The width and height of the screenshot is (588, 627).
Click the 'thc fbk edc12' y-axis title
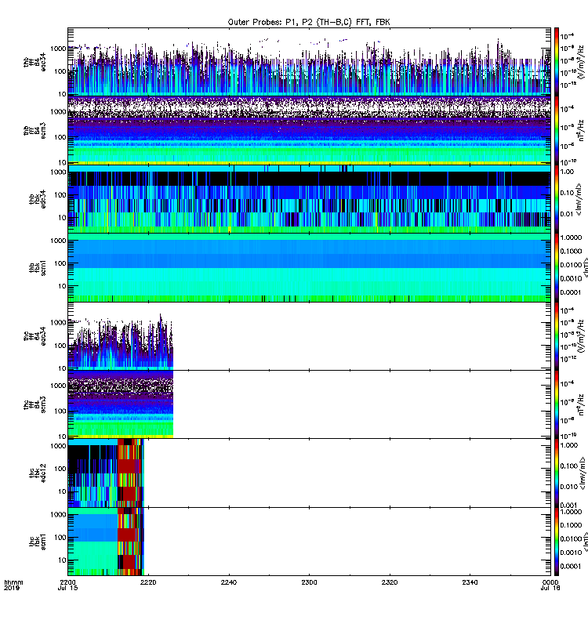(37, 473)
